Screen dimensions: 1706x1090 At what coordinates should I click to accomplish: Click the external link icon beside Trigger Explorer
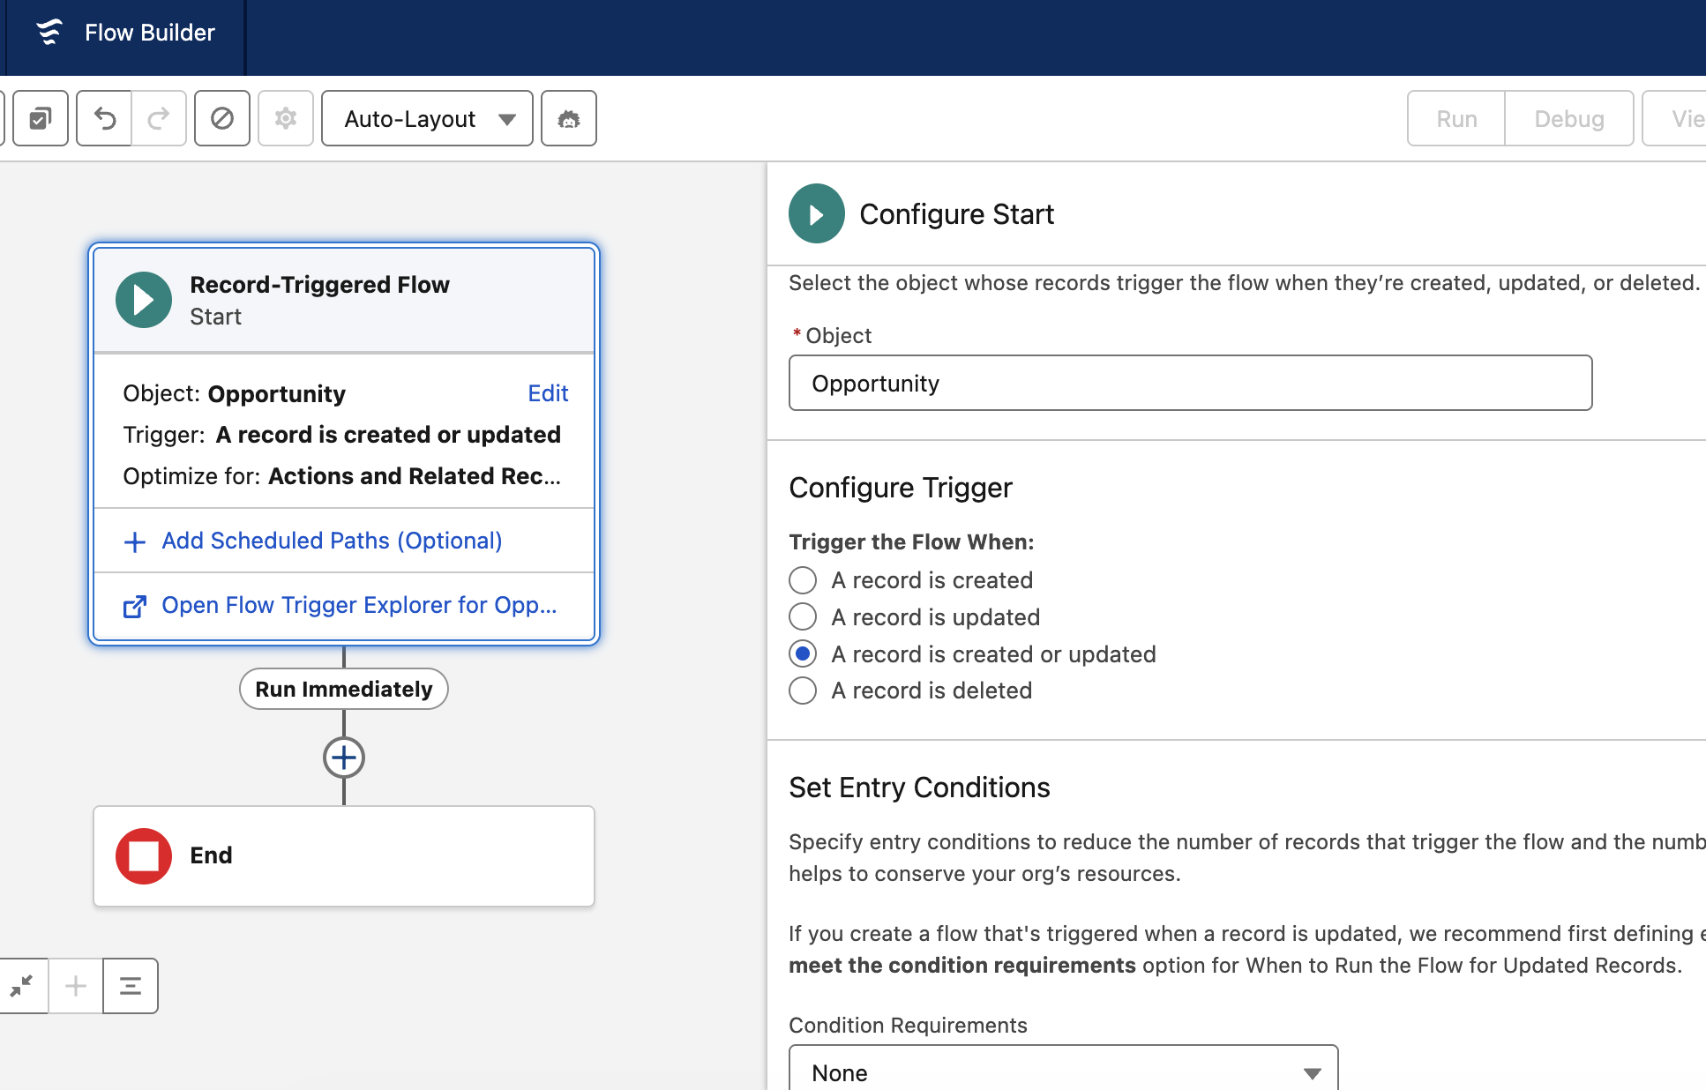pyautogui.click(x=134, y=607)
